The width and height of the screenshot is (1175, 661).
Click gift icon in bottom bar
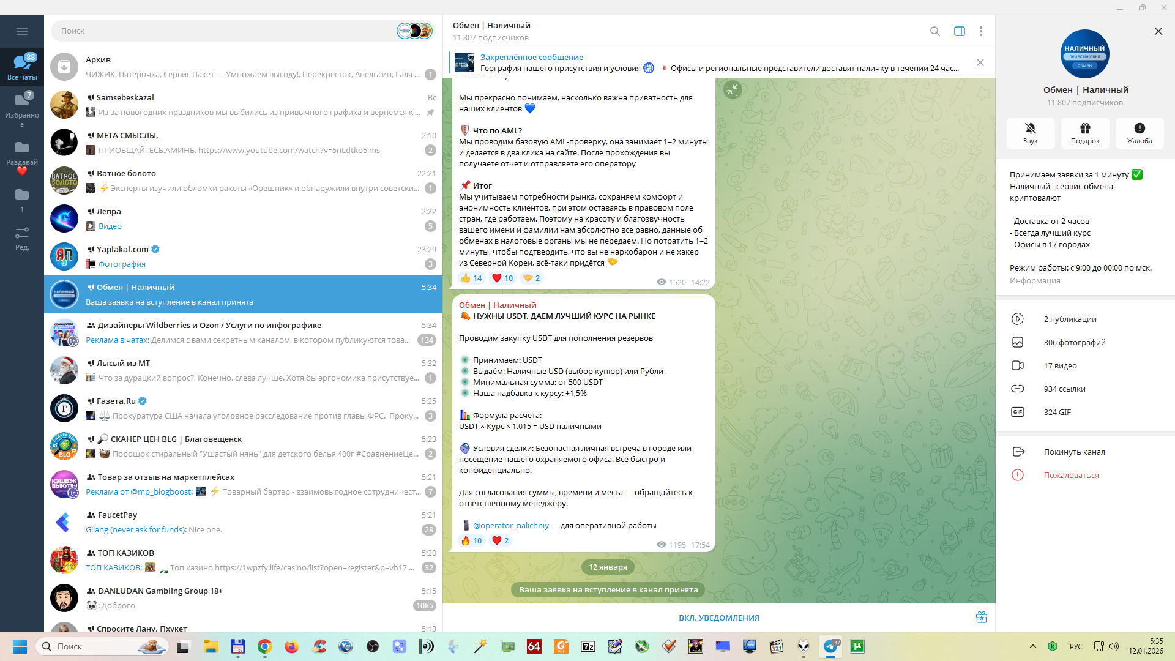point(981,617)
